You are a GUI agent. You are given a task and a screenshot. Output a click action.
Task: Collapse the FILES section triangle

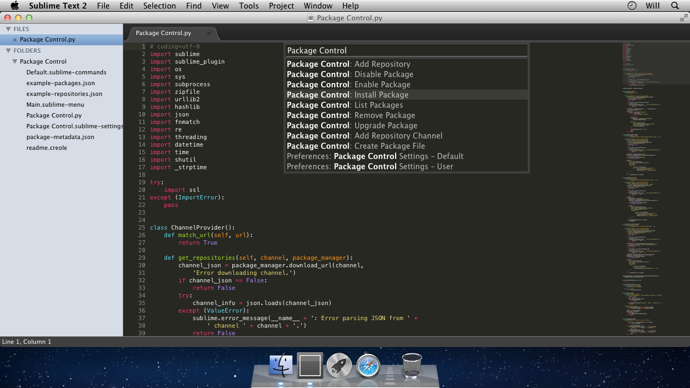[8, 29]
